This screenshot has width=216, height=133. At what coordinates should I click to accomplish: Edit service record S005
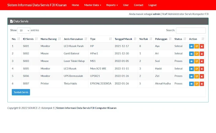click(197, 69)
